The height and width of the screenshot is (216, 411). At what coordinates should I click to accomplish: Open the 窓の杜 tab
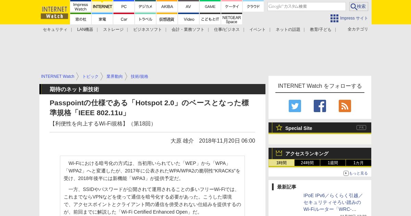pyautogui.click(x=81, y=19)
